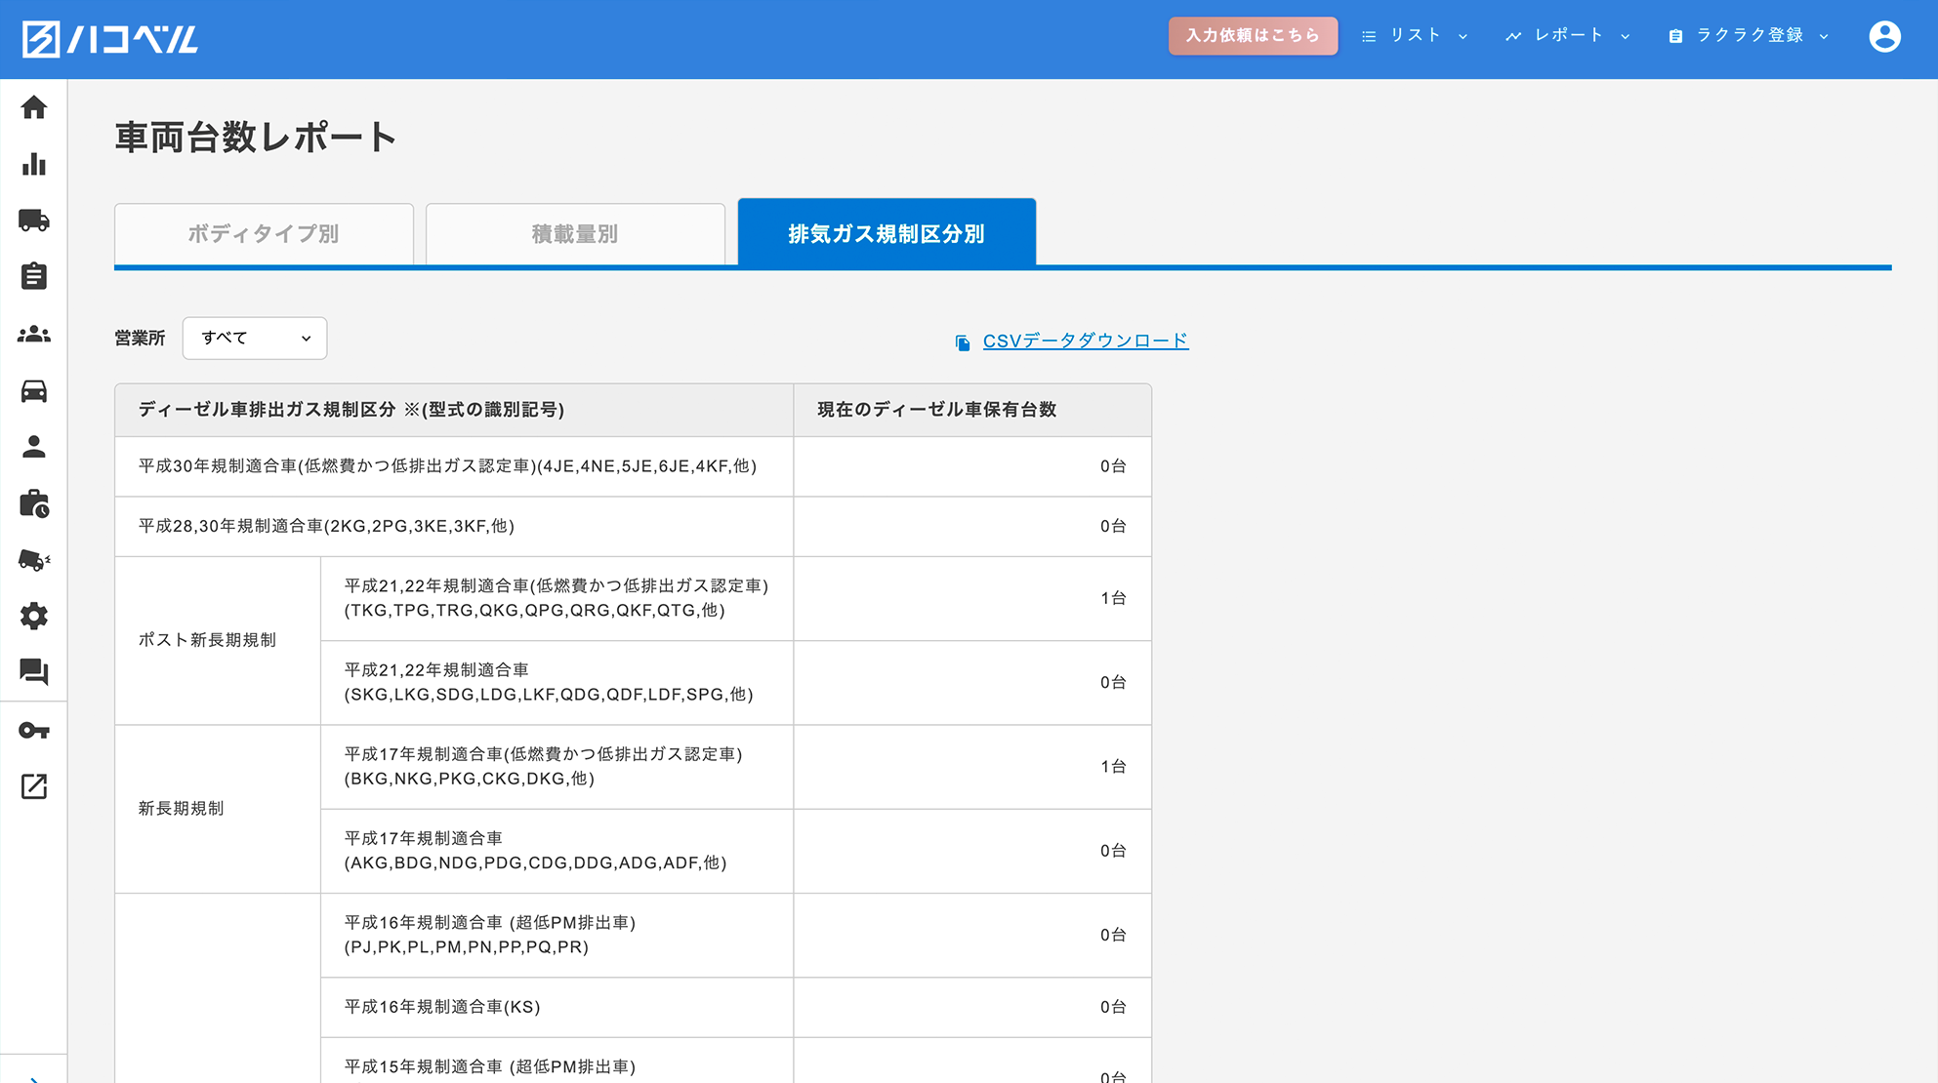Switch to the ボディタイプ別 tab
Image resolution: width=1938 pixels, height=1083 pixels.
coord(264,234)
